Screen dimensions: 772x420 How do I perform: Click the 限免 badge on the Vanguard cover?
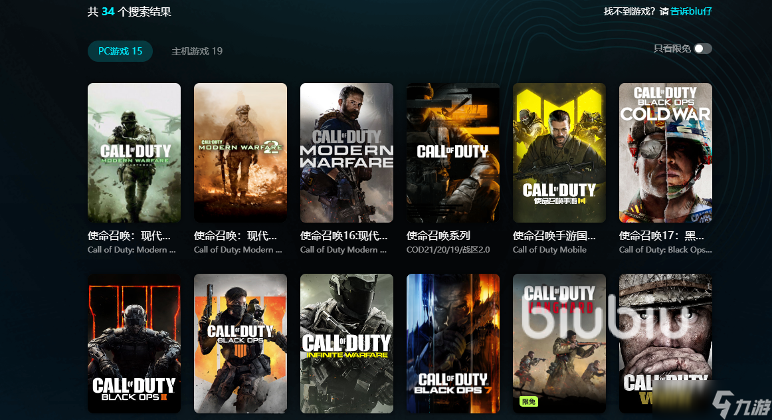tap(528, 402)
